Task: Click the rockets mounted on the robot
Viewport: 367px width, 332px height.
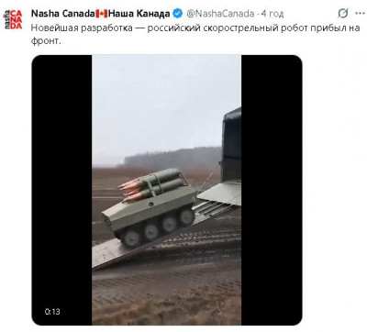Action: point(153,185)
